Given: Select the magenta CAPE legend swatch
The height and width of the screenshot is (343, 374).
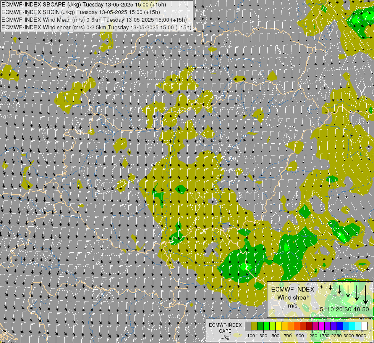Looking at the screenshot, I should coord(322,326).
